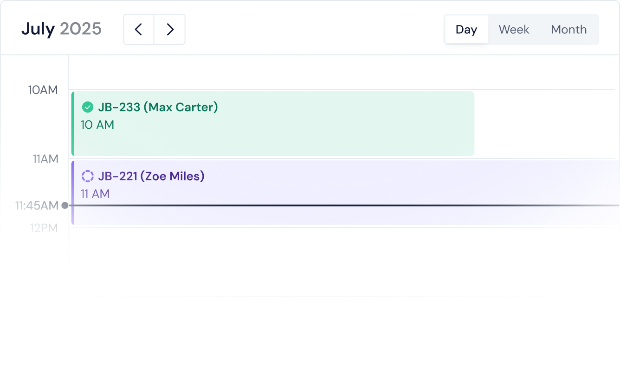Image resolution: width=620 pixels, height=365 pixels.
Task: Click the green completed checkmark on JB-233
Action: click(87, 107)
